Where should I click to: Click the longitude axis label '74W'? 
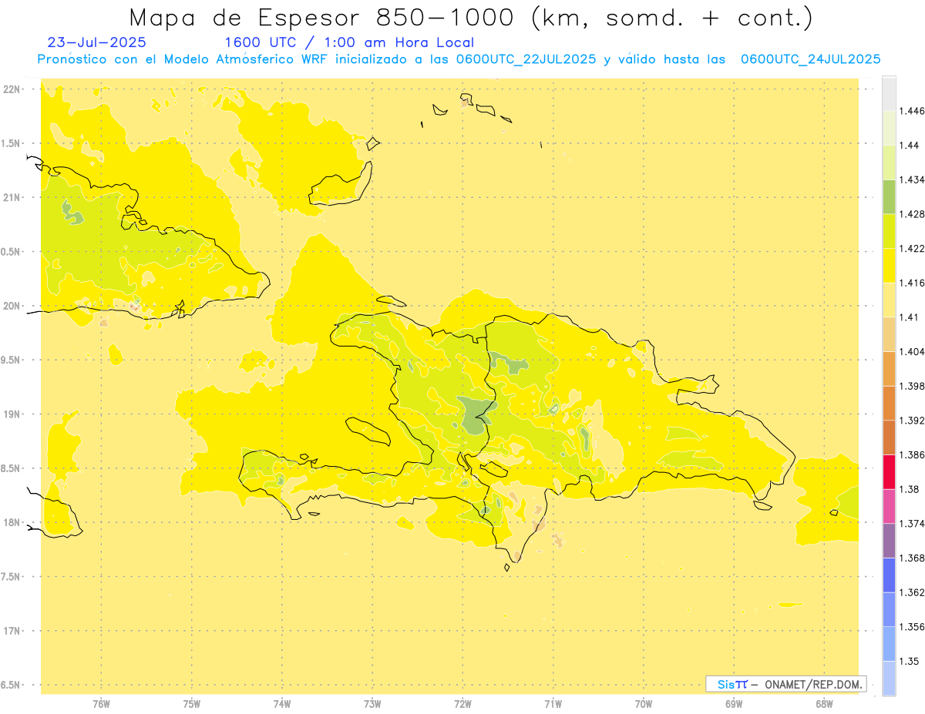click(282, 704)
